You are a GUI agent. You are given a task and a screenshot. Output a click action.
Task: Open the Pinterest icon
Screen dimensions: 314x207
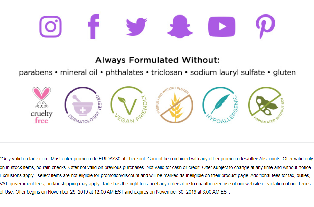coord(265,27)
